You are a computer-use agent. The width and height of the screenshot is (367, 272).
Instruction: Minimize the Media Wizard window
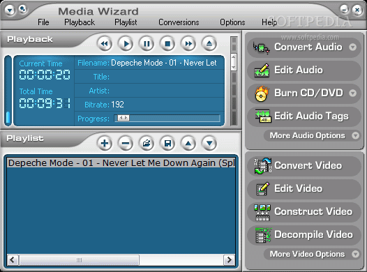coord(345,10)
